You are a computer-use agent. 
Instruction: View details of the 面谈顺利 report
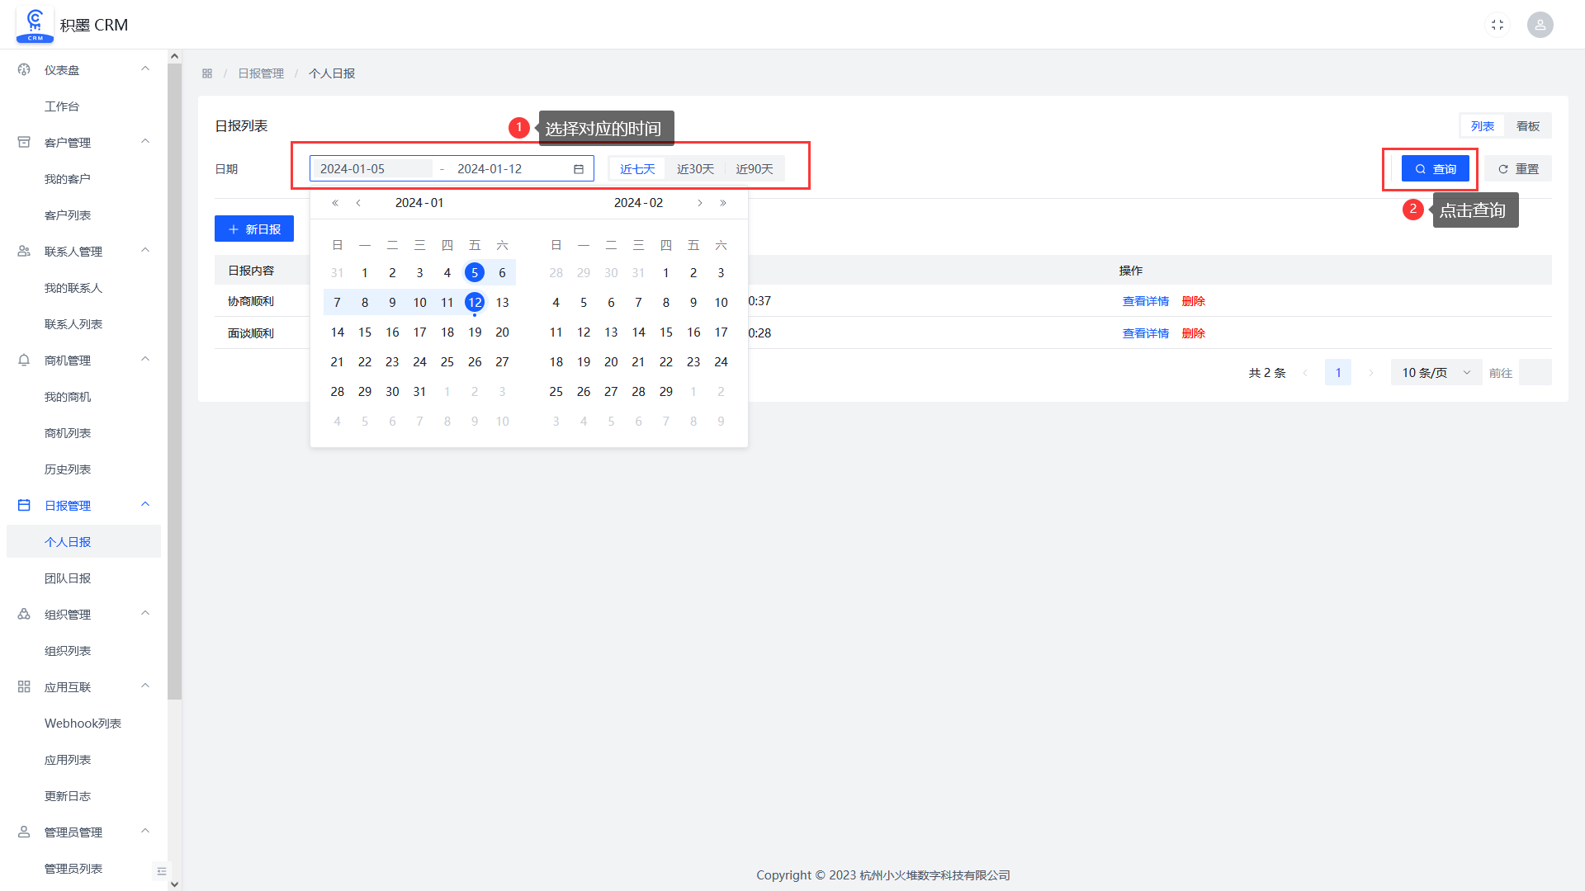pos(1146,333)
